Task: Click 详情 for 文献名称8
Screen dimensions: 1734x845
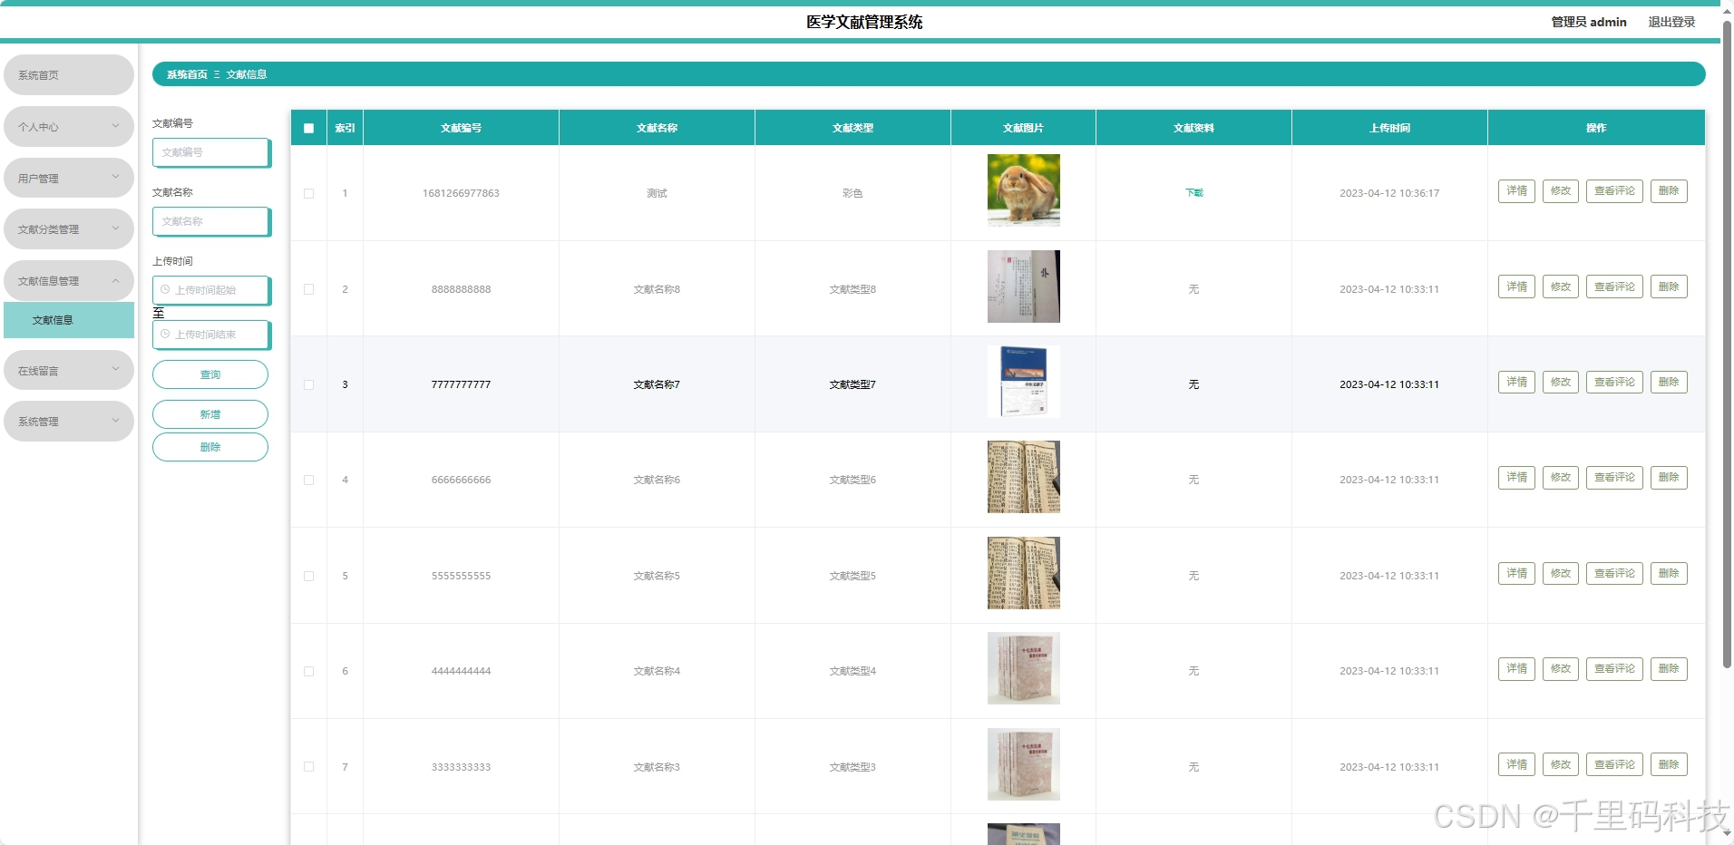Action: point(1516,287)
